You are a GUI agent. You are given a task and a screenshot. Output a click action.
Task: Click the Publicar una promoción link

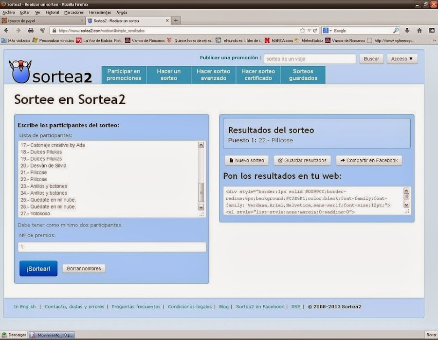[229, 57]
